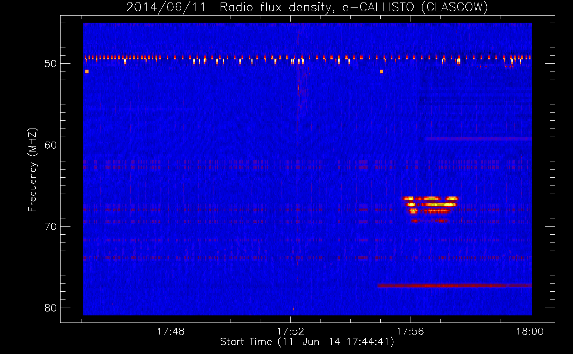This screenshot has height=354, width=573.
Task: Click the orange square marker near 17:55 at 51 MHz
Action: pyautogui.click(x=381, y=72)
